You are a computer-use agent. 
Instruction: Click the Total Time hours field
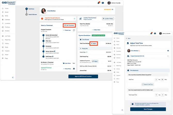[156, 79]
